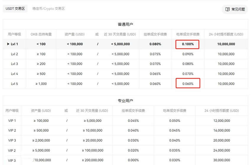251x165 pixels.
Task: Click the 专业用户 table heading
Action: 125,101
